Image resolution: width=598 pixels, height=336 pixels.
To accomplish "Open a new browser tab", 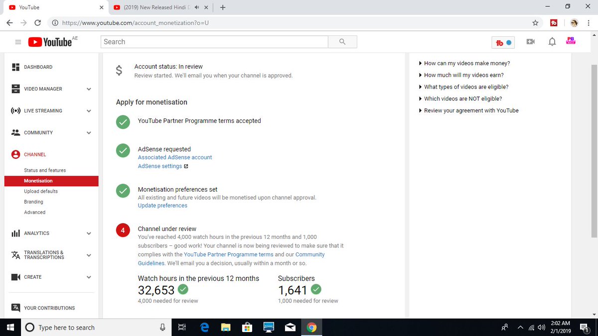I will 222,7.
